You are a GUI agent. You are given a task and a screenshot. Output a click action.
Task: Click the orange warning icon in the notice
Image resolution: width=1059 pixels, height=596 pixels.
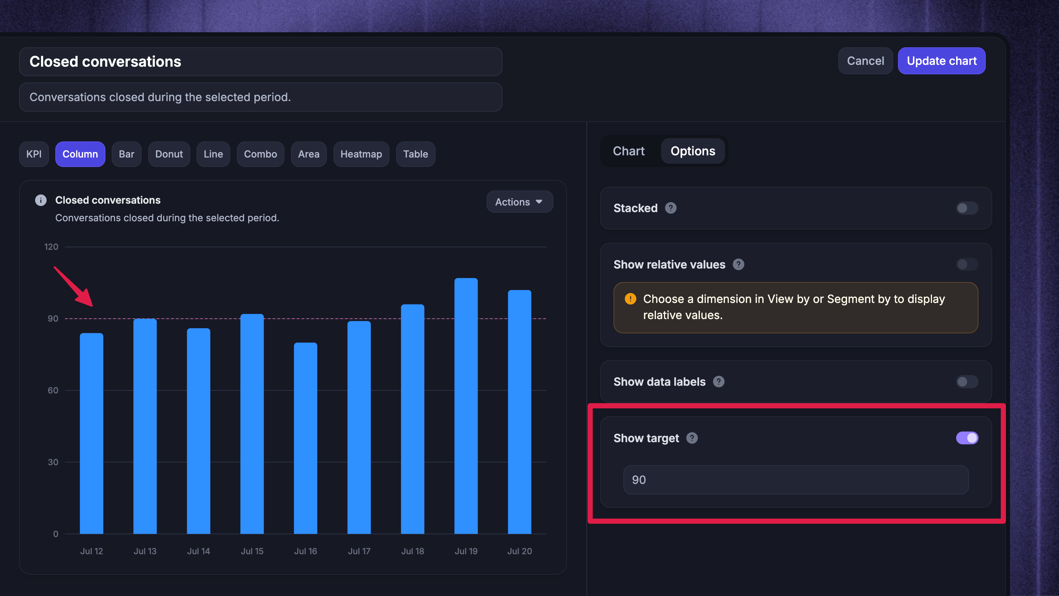630,299
